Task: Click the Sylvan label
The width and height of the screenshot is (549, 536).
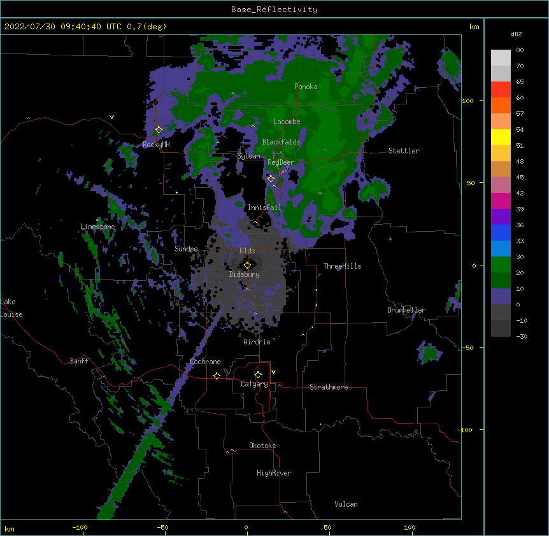Action: [248, 156]
